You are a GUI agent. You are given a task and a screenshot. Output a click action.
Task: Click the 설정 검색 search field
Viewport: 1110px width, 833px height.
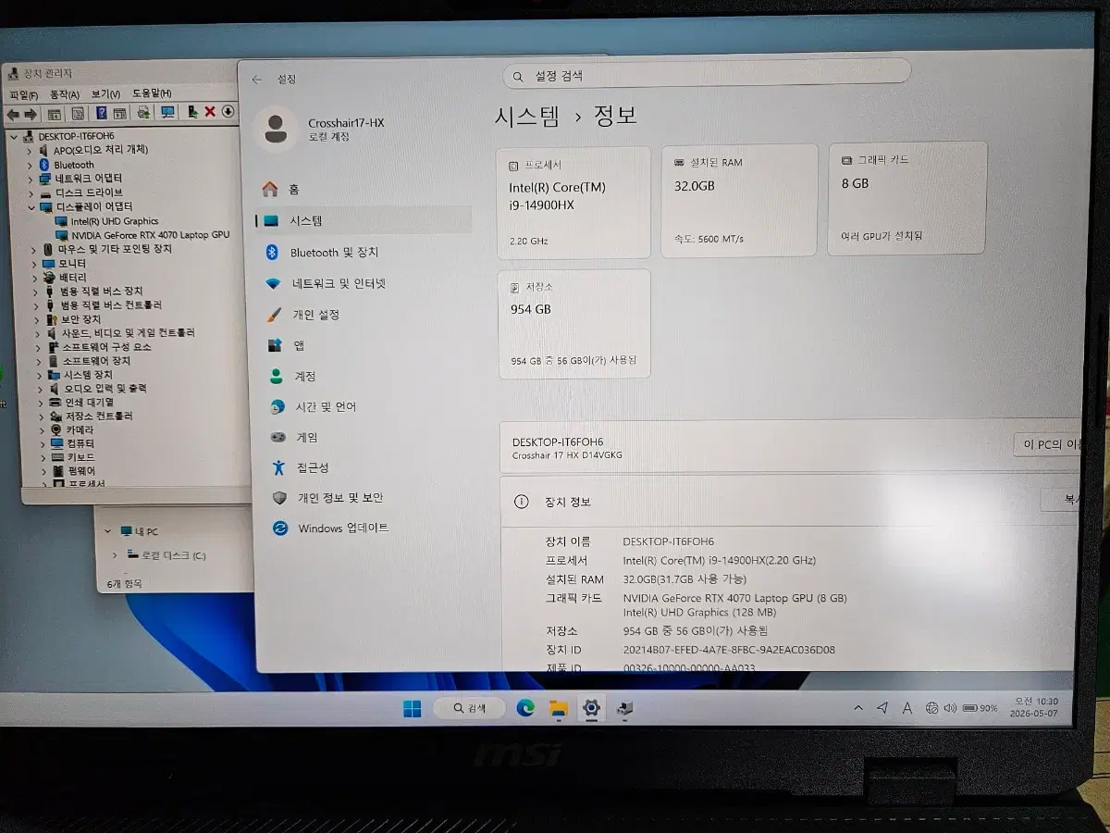pyautogui.click(x=707, y=76)
